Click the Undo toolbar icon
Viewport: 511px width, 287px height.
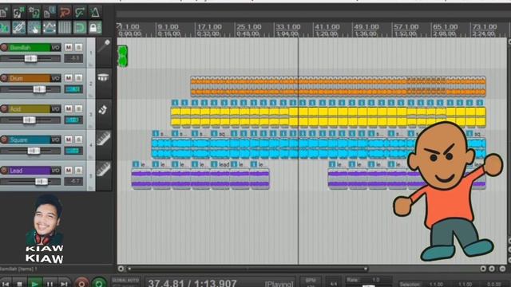click(x=65, y=13)
